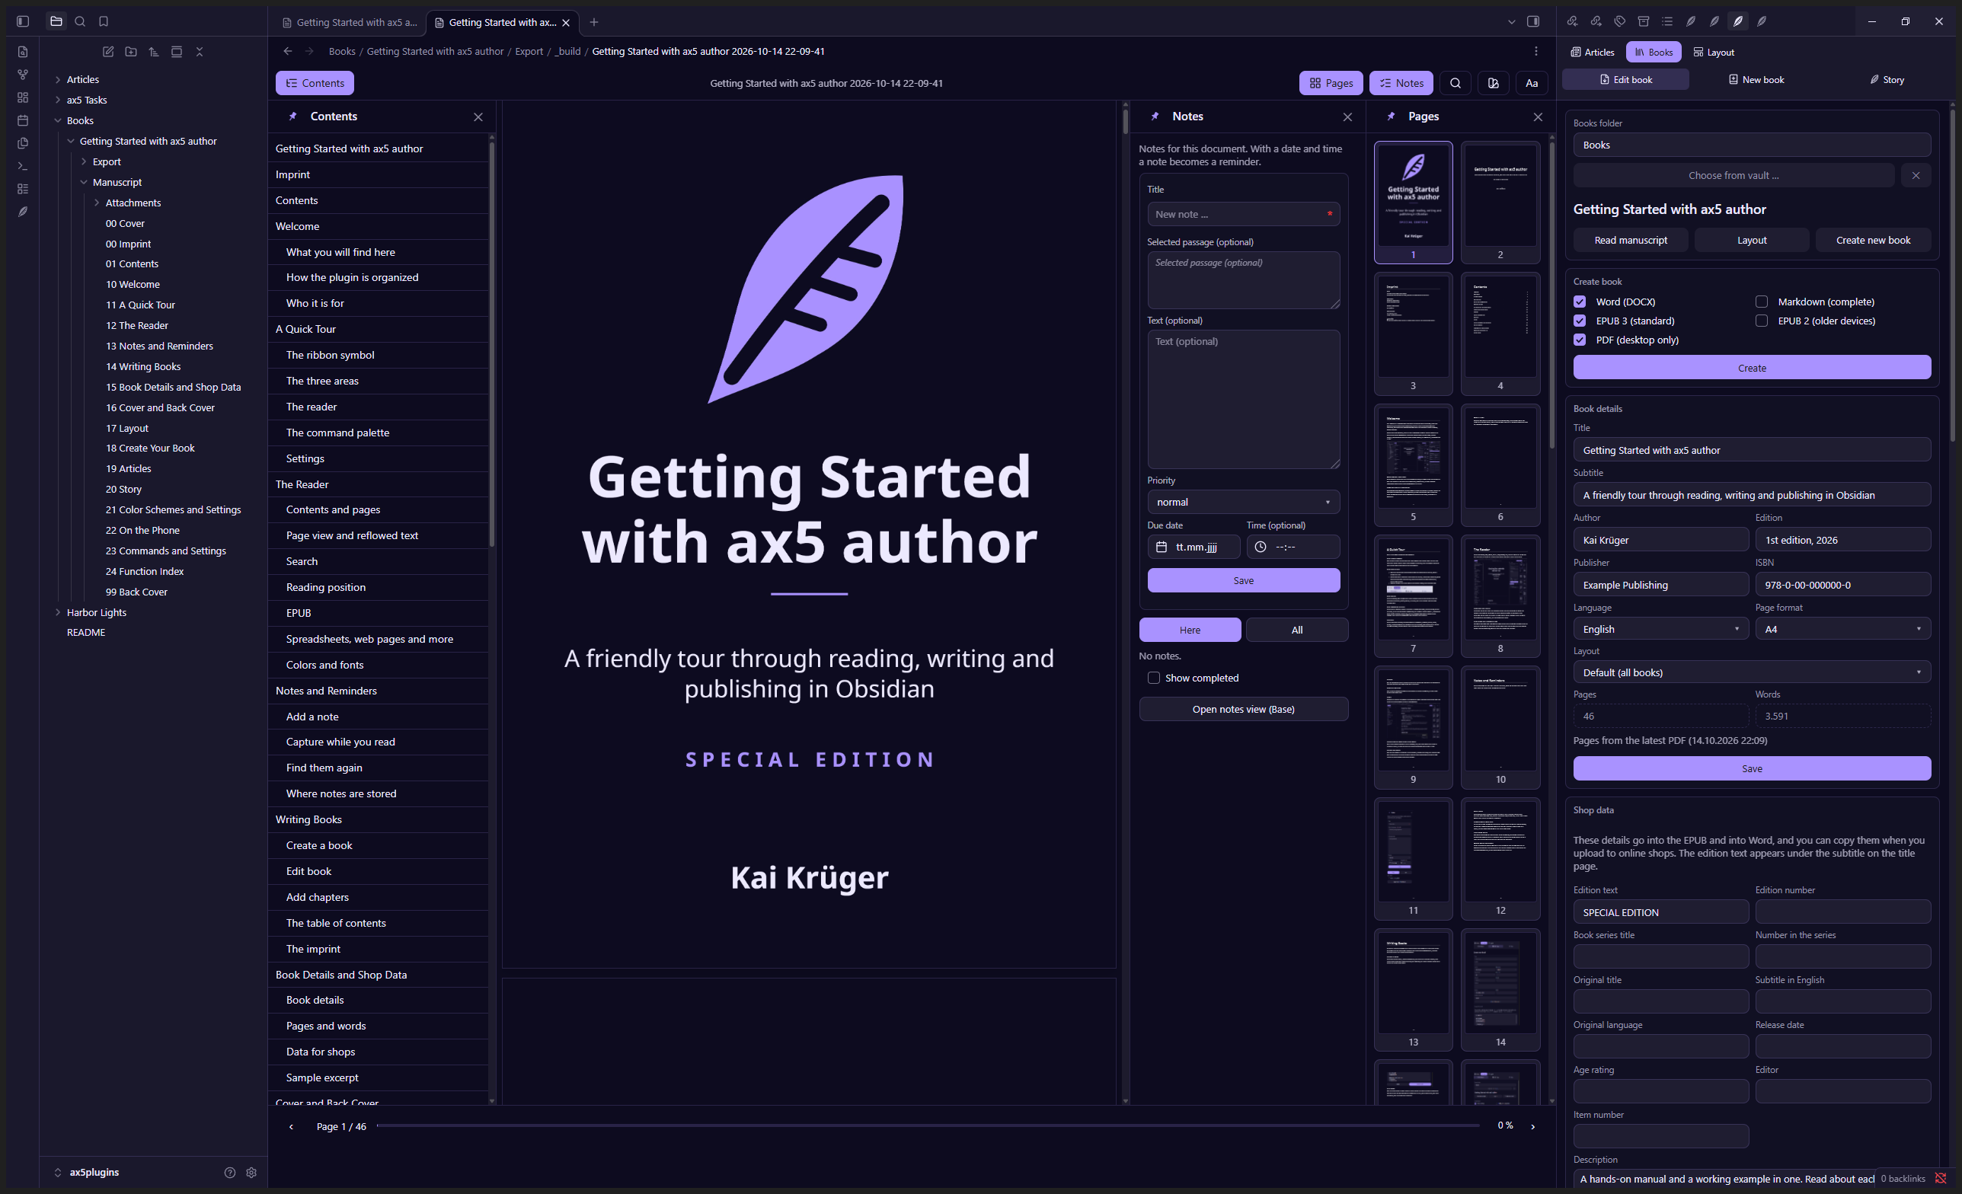1962x1194 pixels.
Task: Open the Story tab
Action: pyautogui.click(x=1887, y=80)
